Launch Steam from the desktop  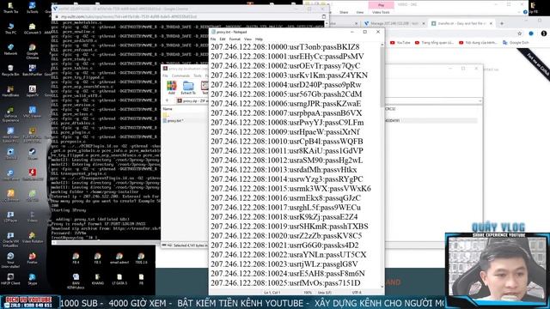pos(33,154)
